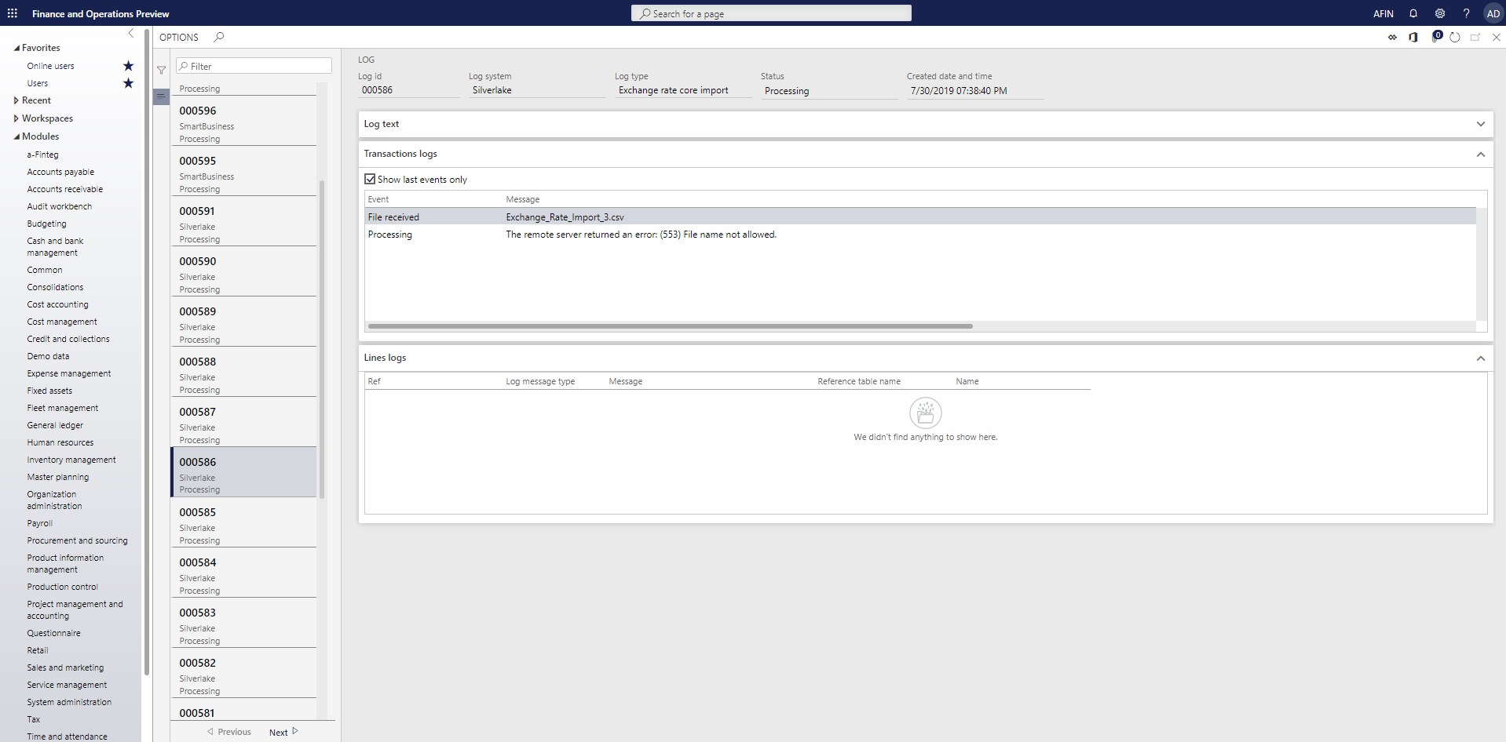Toggle Show last events only checkbox
The image size is (1506, 742).
pyautogui.click(x=370, y=179)
